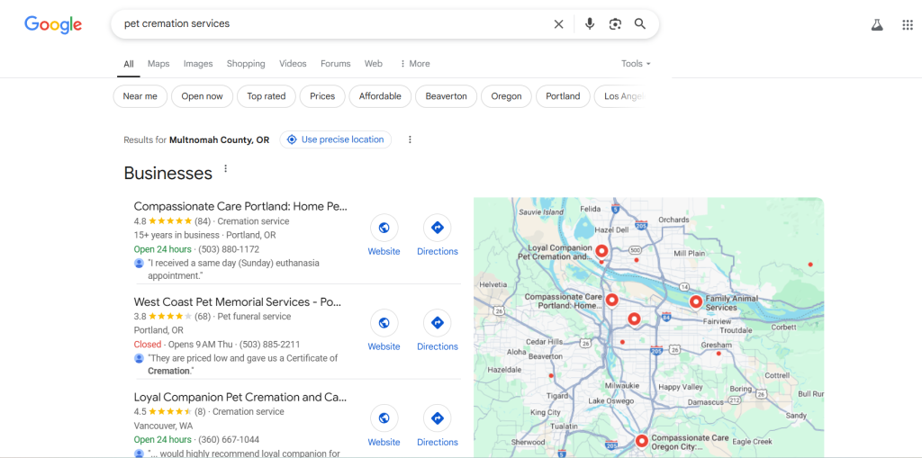Get Directions icon for Compassionate Care Portland
This screenshot has width=922, height=458.
pos(438,229)
